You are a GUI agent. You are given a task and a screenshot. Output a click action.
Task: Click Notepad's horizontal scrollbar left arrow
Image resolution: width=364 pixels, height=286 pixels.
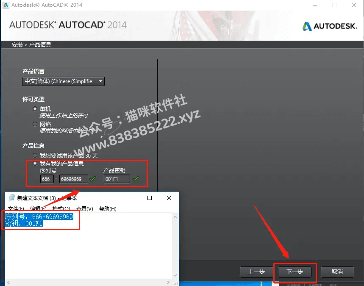(x=8, y=282)
